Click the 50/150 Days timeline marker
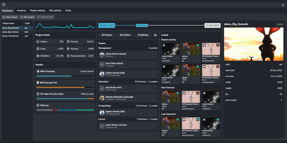Image resolution: width=287 pixels, height=143 pixels. 142,26
